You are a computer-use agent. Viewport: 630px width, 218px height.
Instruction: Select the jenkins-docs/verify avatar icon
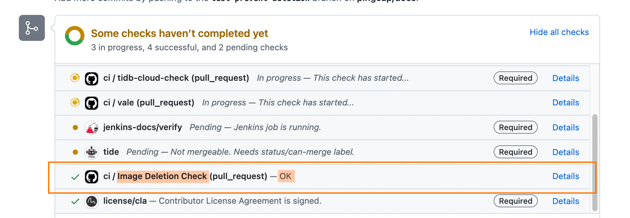92,127
